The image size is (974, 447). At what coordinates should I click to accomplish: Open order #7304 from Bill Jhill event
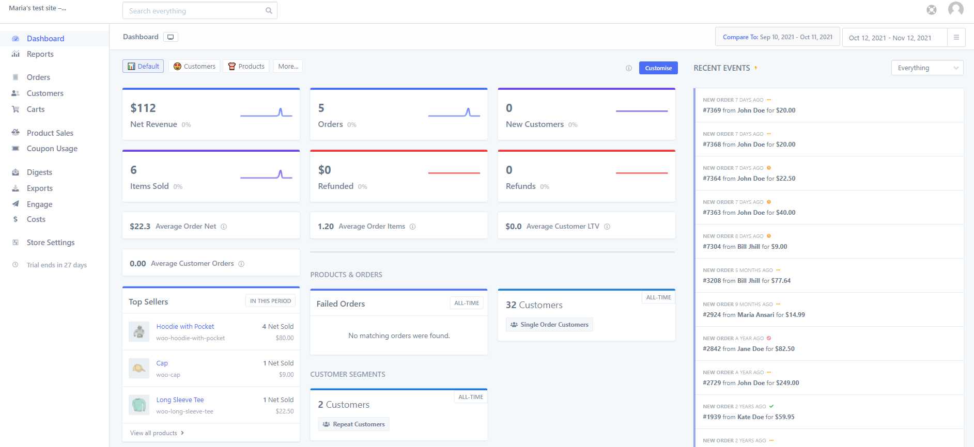tap(829, 242)
